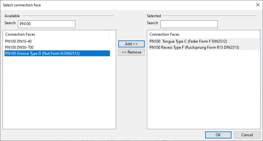Choose the PN100 DN50-700 entry

19,47
